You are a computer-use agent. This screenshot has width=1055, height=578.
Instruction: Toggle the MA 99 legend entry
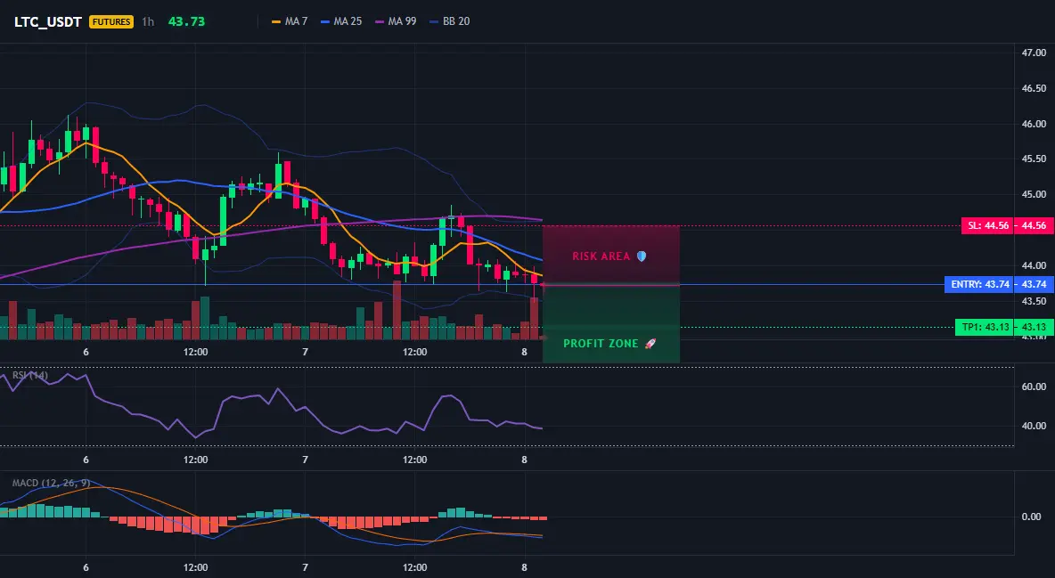click(396, 21)
